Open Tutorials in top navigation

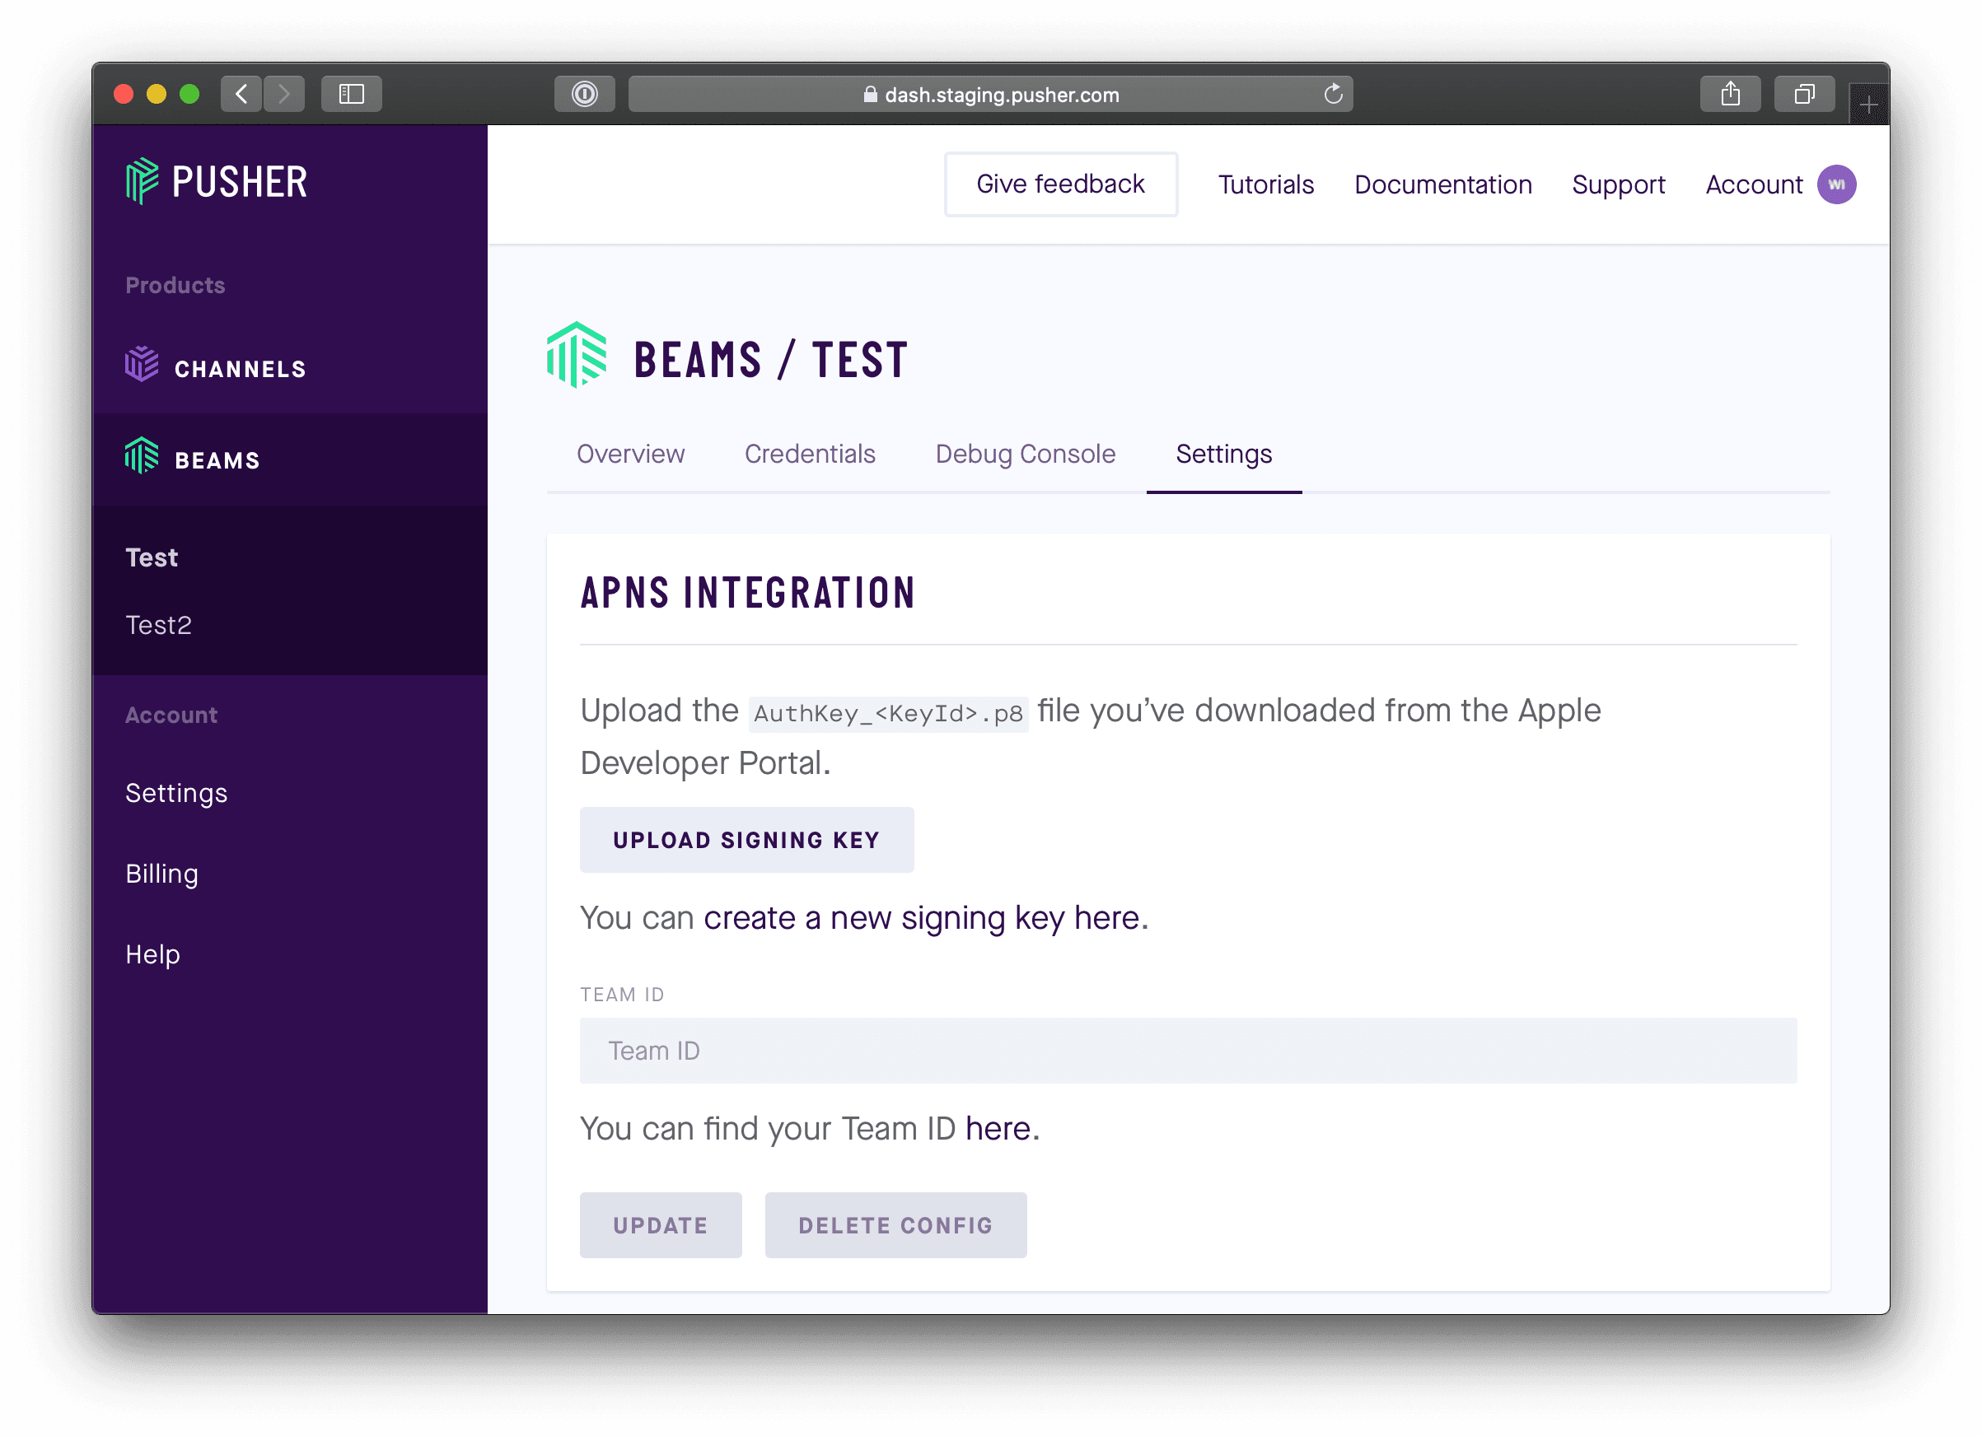[x=1265, y=184]
